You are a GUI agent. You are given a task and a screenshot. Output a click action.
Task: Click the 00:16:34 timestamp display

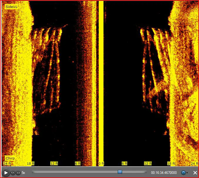[164, 173]
